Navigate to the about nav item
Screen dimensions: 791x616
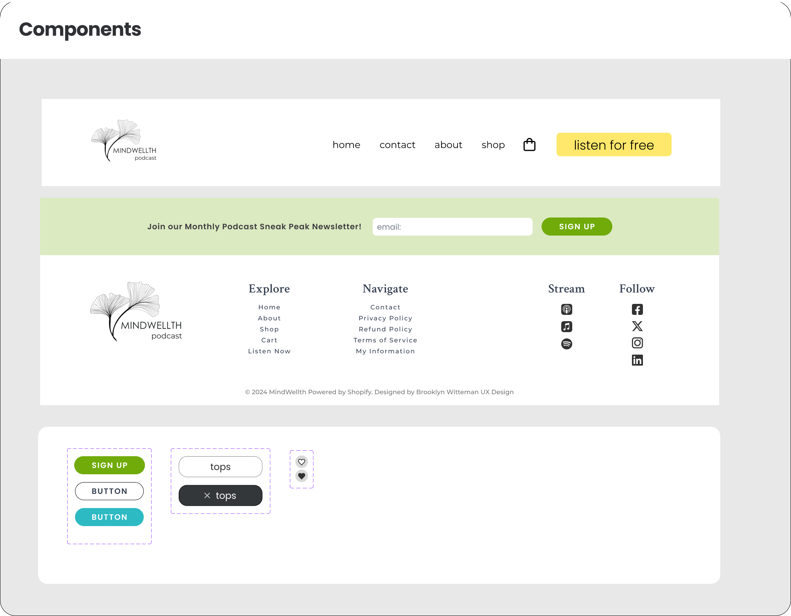(448, 145)
